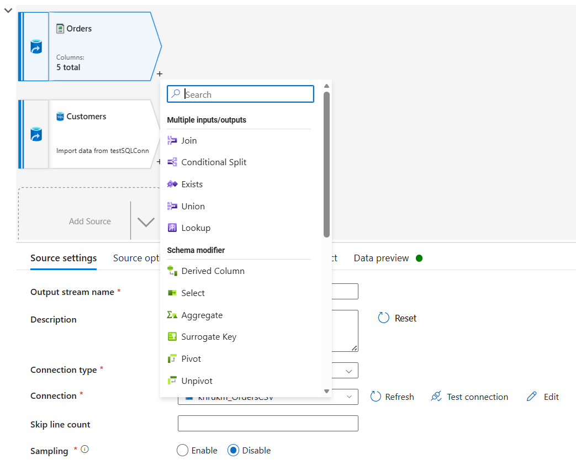The width and height of the screenshot is (576, 475).
Task: Click the Aggregate sigma icon
Action: [172, 315]
